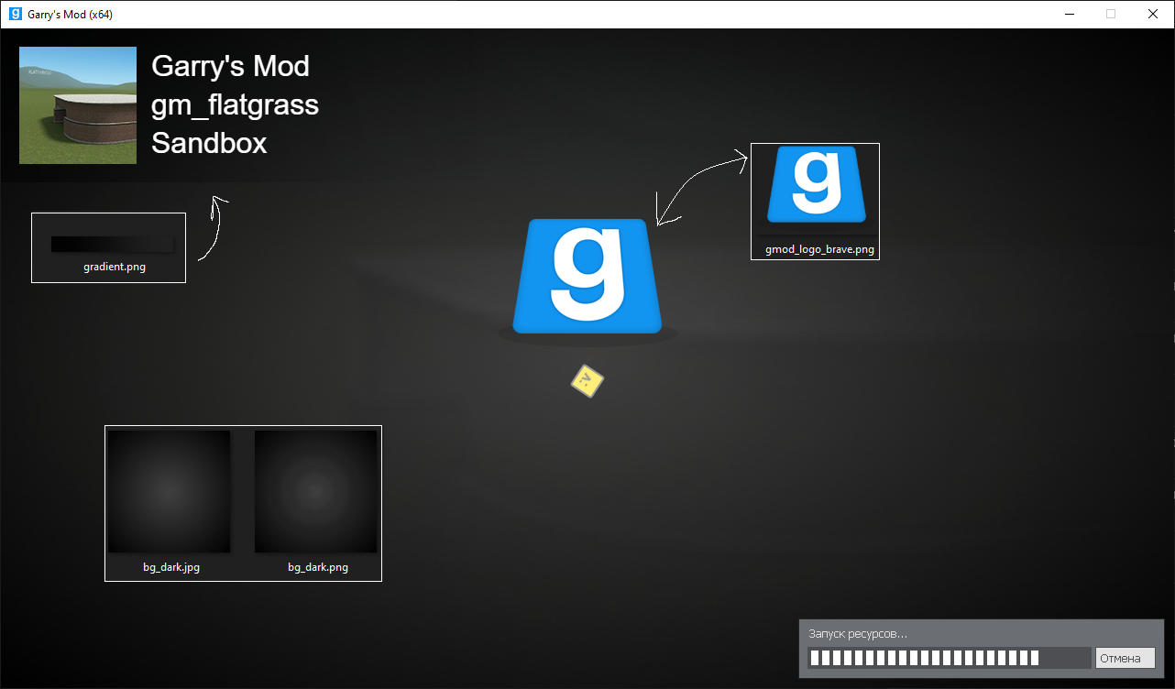This screenshot has height=689, width=1175.
Task: Click the resource loading progress bar
Action: (x=950, y=658)
